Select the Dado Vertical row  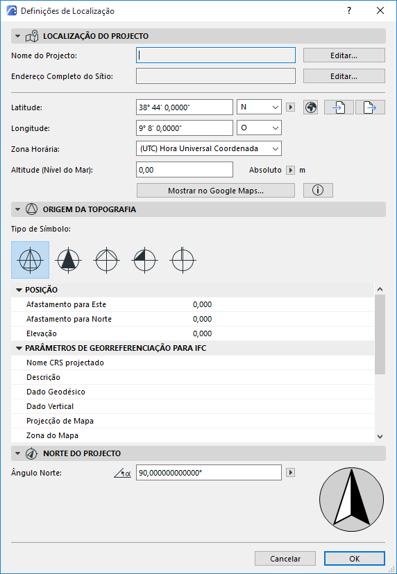click(x=192, y=407)
